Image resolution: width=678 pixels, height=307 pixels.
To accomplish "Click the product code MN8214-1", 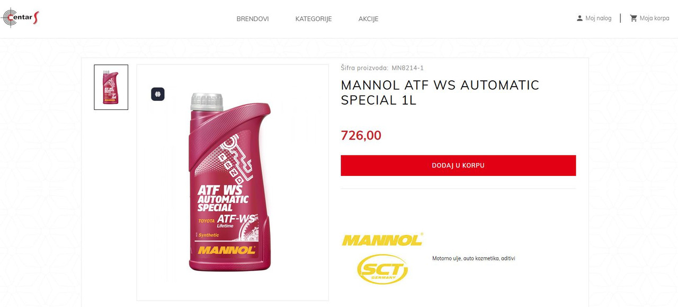I will (408, 68).
